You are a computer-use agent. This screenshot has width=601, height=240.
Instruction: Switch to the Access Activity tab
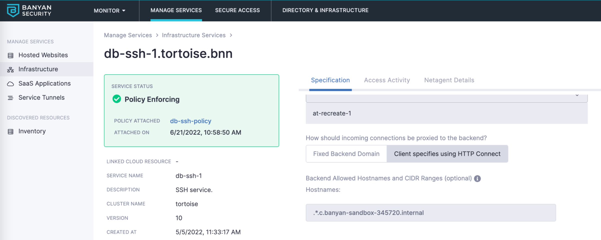tap(387, 80)
